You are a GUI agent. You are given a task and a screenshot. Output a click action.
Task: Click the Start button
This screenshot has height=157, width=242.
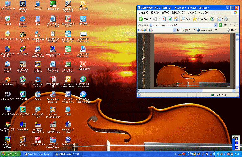tap(10, 154)
